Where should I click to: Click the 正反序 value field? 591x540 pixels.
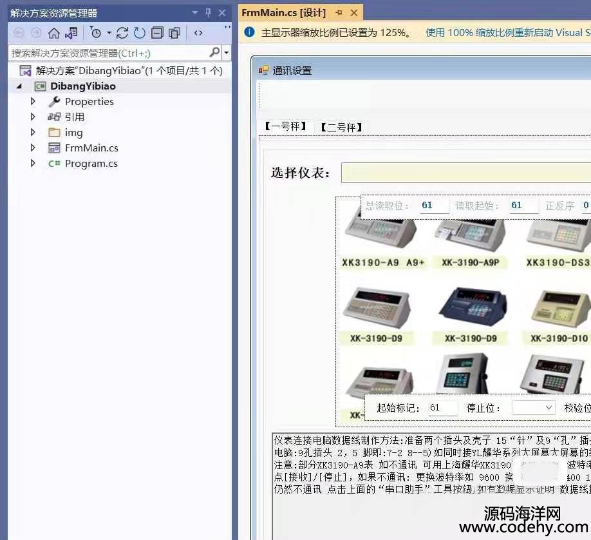586,206
